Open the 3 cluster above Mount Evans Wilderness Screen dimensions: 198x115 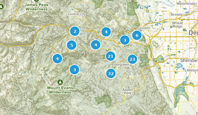coord(74,70)
